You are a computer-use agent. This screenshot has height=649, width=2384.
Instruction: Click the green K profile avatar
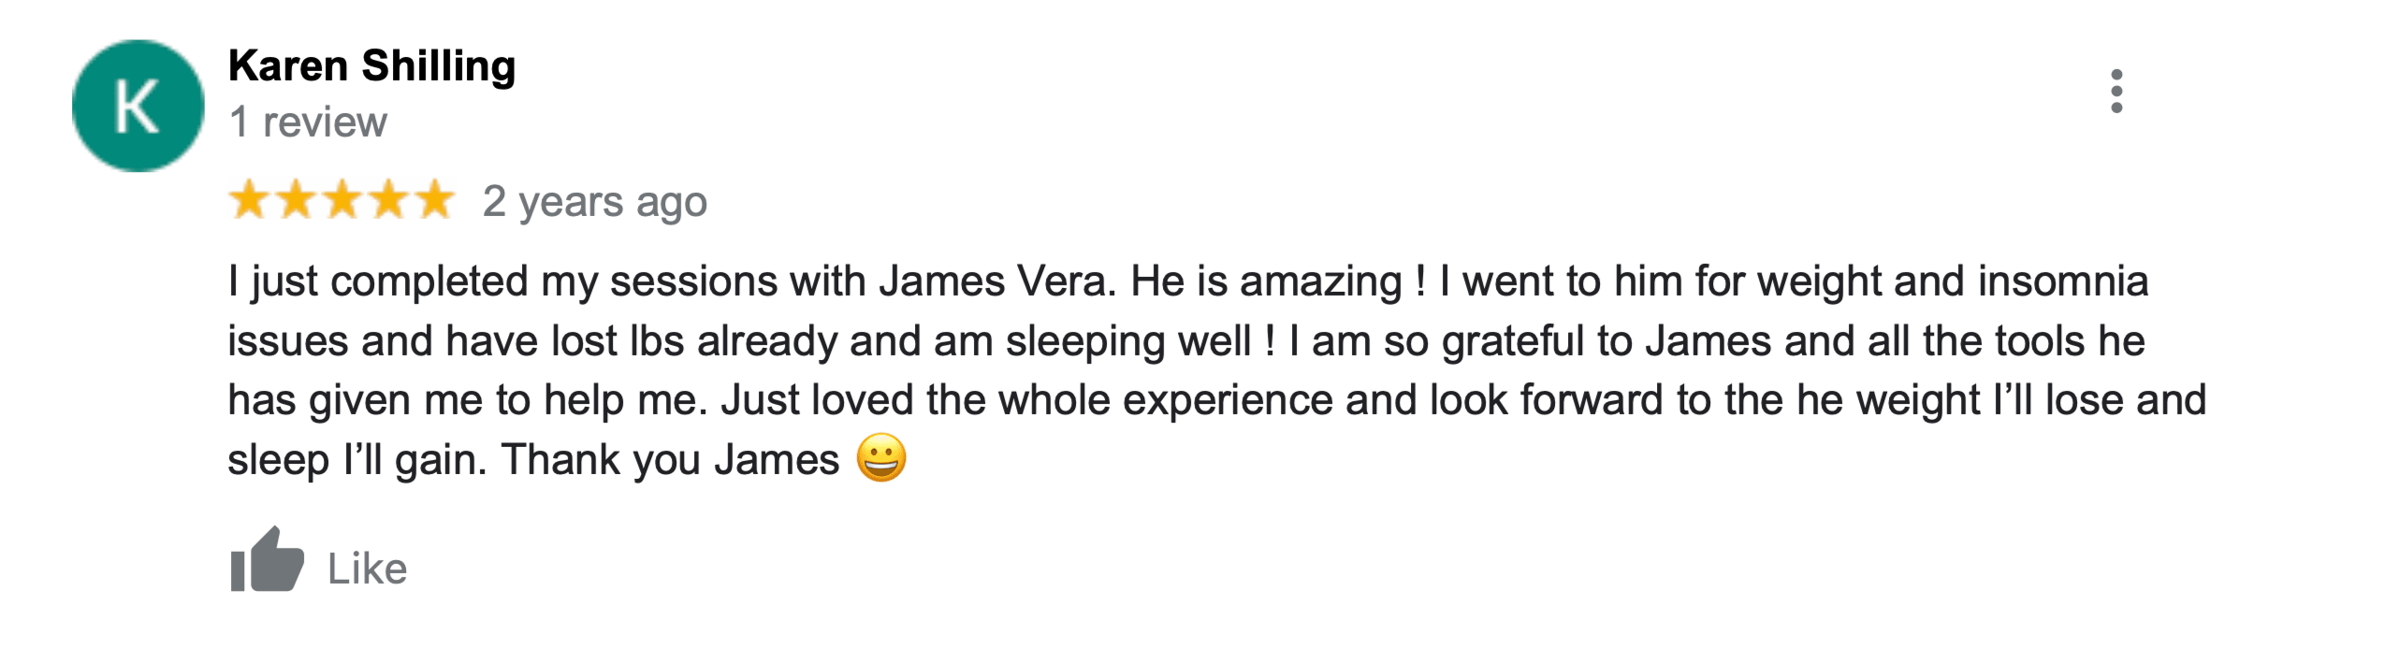coord(138,106)
